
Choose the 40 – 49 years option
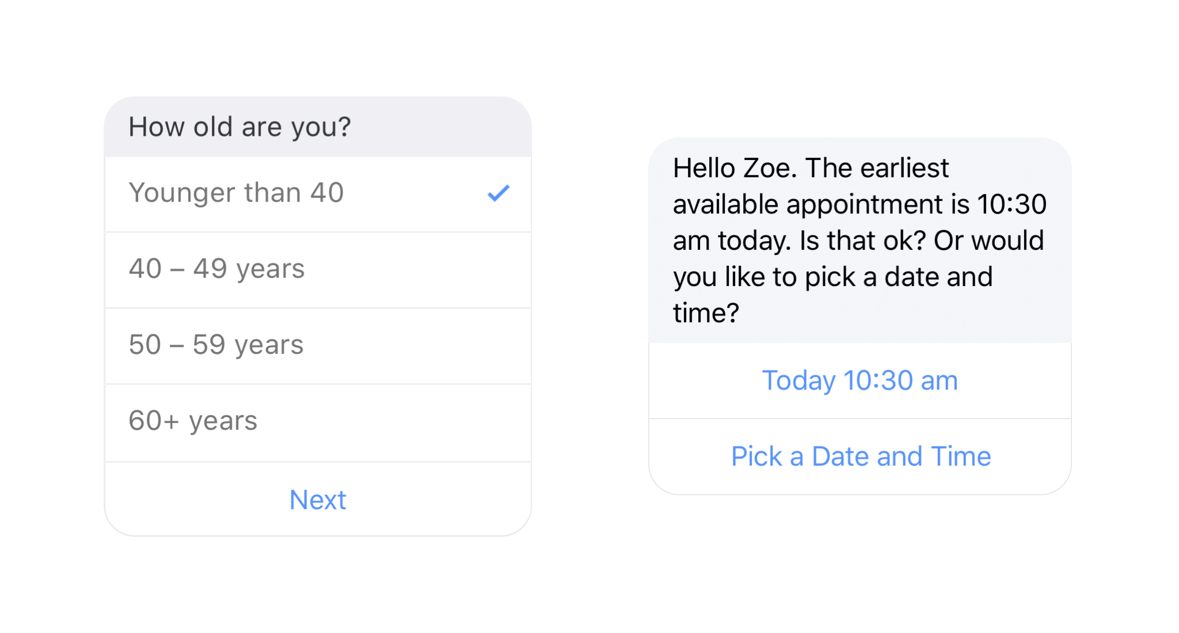pyautogui.click(x=318, y=270)
